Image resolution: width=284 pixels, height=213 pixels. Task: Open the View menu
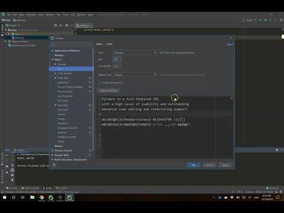click(x=21, y=15)
